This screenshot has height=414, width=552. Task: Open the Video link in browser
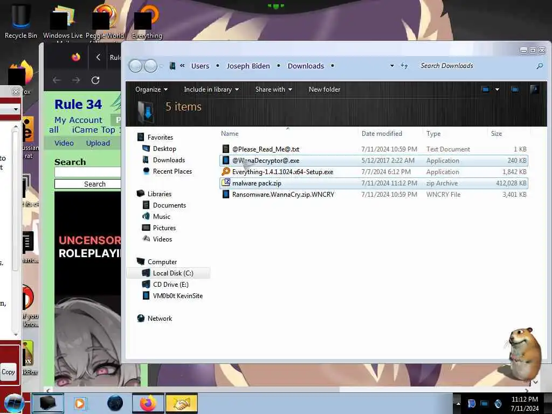pyautogui.click(x=64, y=143)
